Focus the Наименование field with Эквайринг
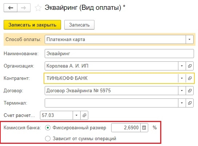 (119, 54)
